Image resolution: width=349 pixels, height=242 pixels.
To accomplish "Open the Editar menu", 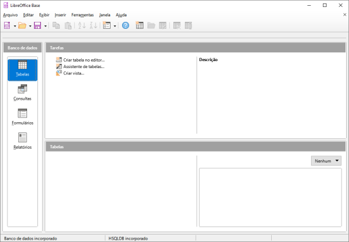I will (x=28, y=15).
